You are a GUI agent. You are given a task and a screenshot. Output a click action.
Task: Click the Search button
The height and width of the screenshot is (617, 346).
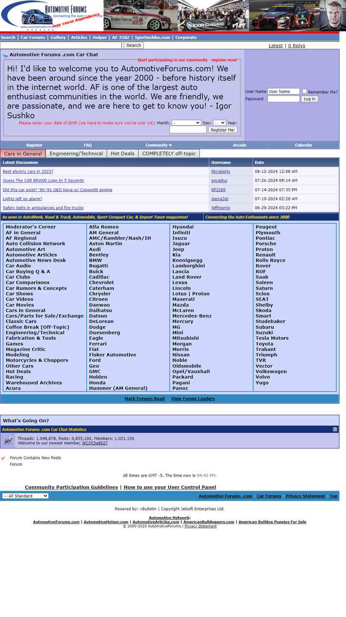[x=133, y=46]
